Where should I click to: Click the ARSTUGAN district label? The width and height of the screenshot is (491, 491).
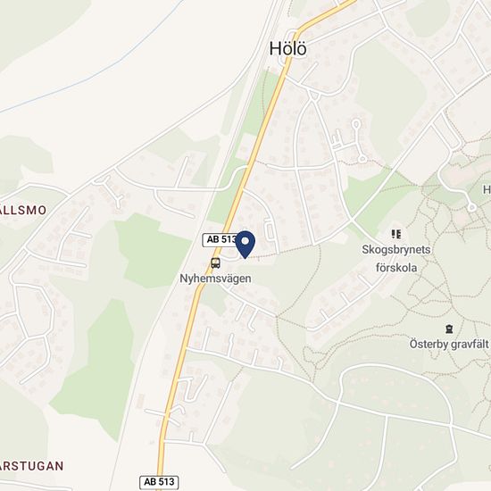[31, 466]
